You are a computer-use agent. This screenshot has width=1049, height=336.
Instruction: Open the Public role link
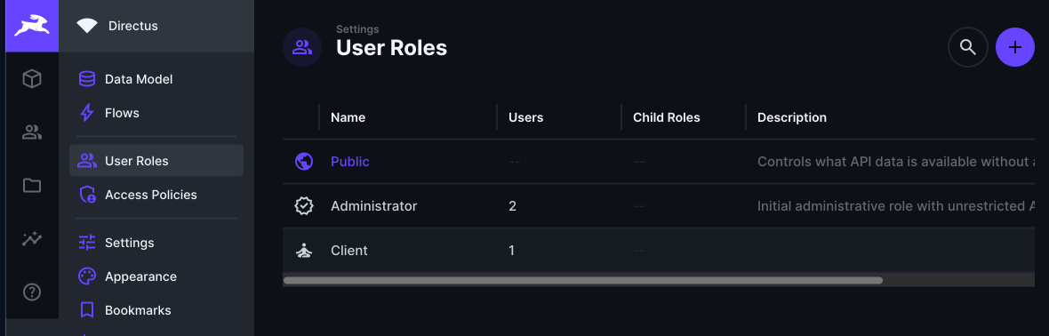pos(350,161)
